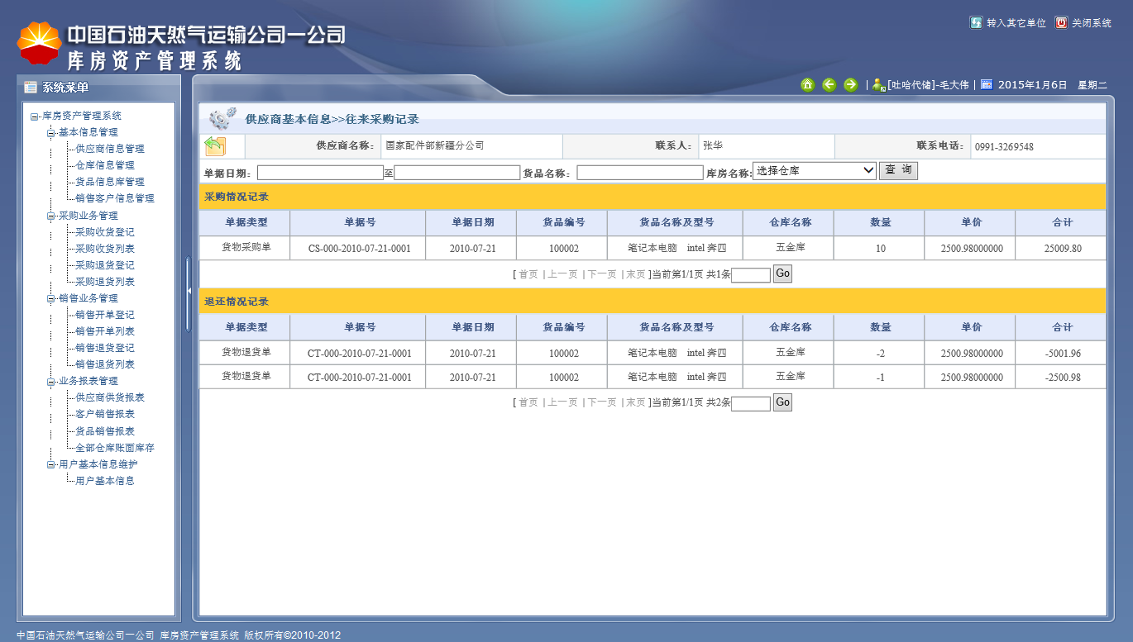Open 全部仓库账面库存 in the menu

115,448
